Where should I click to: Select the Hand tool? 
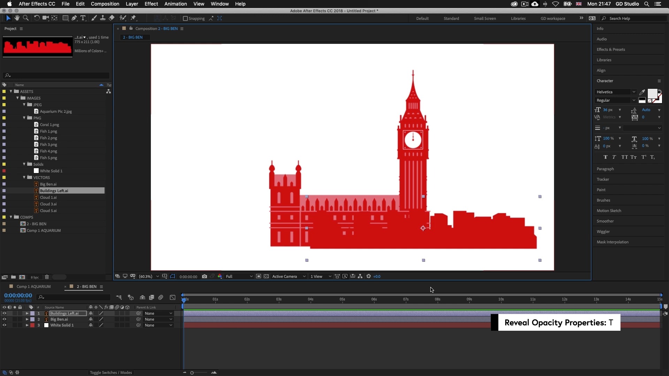(x=17, y=18)
